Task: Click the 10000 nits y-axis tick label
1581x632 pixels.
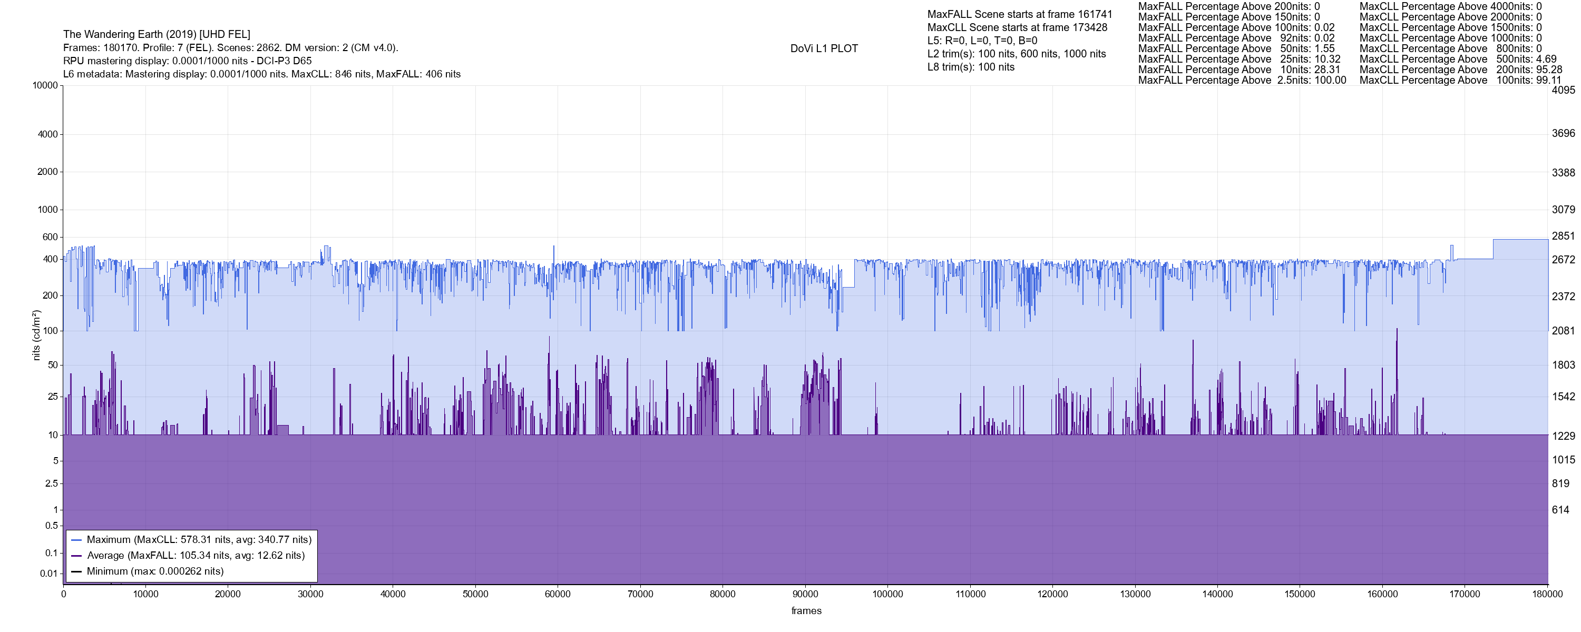Action: pos(45,85)
